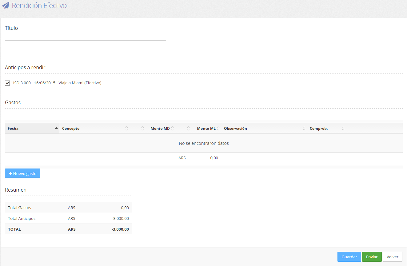Click the Gastos section heading
The image size is (407, 266).
click(x=13, y=102)
